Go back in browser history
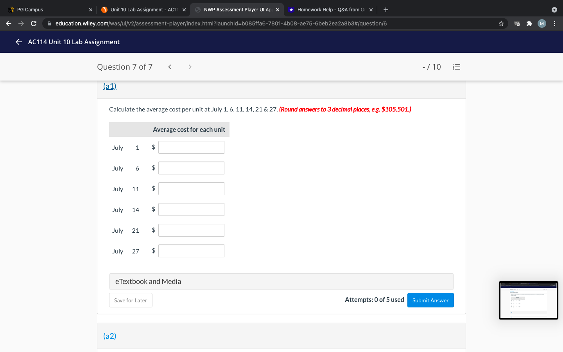The image size is (563, 352). pos(9,23)
